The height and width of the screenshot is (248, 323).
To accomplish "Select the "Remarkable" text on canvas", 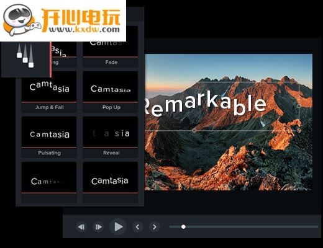I will pyautogui.click(x=205, y=104).
